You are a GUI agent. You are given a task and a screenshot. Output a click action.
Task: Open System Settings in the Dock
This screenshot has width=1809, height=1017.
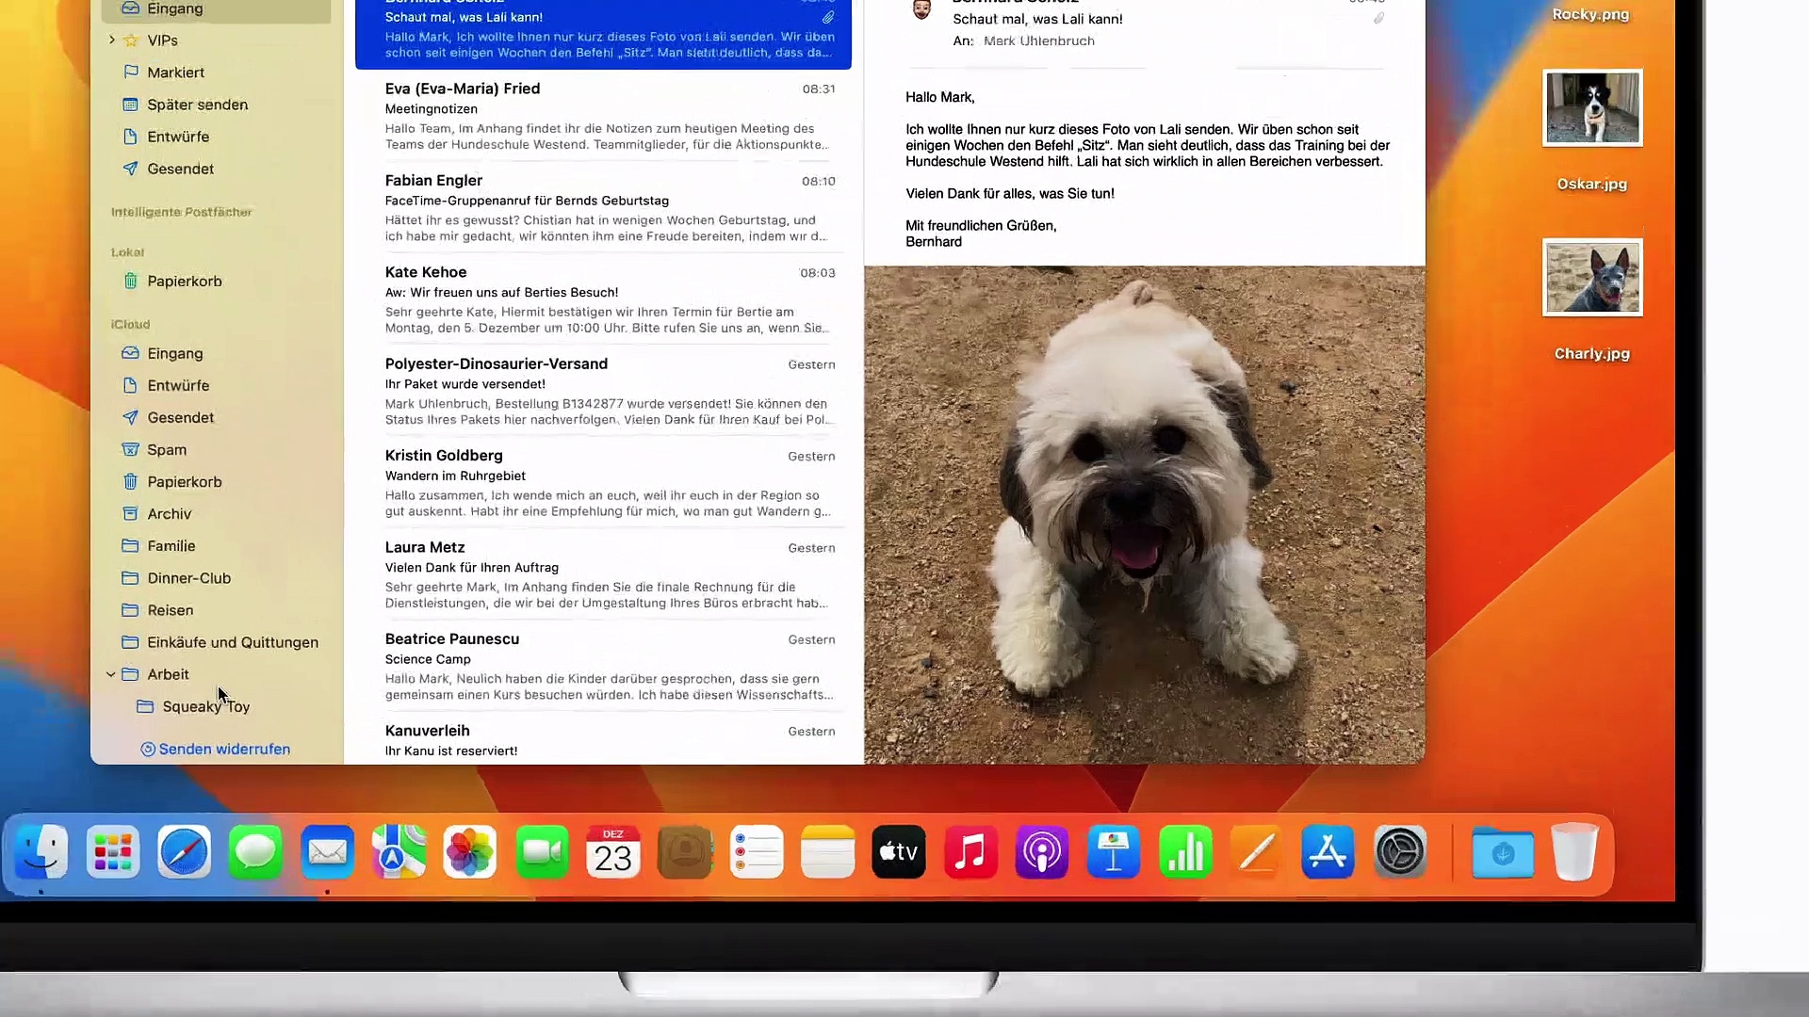point(1399,853)
